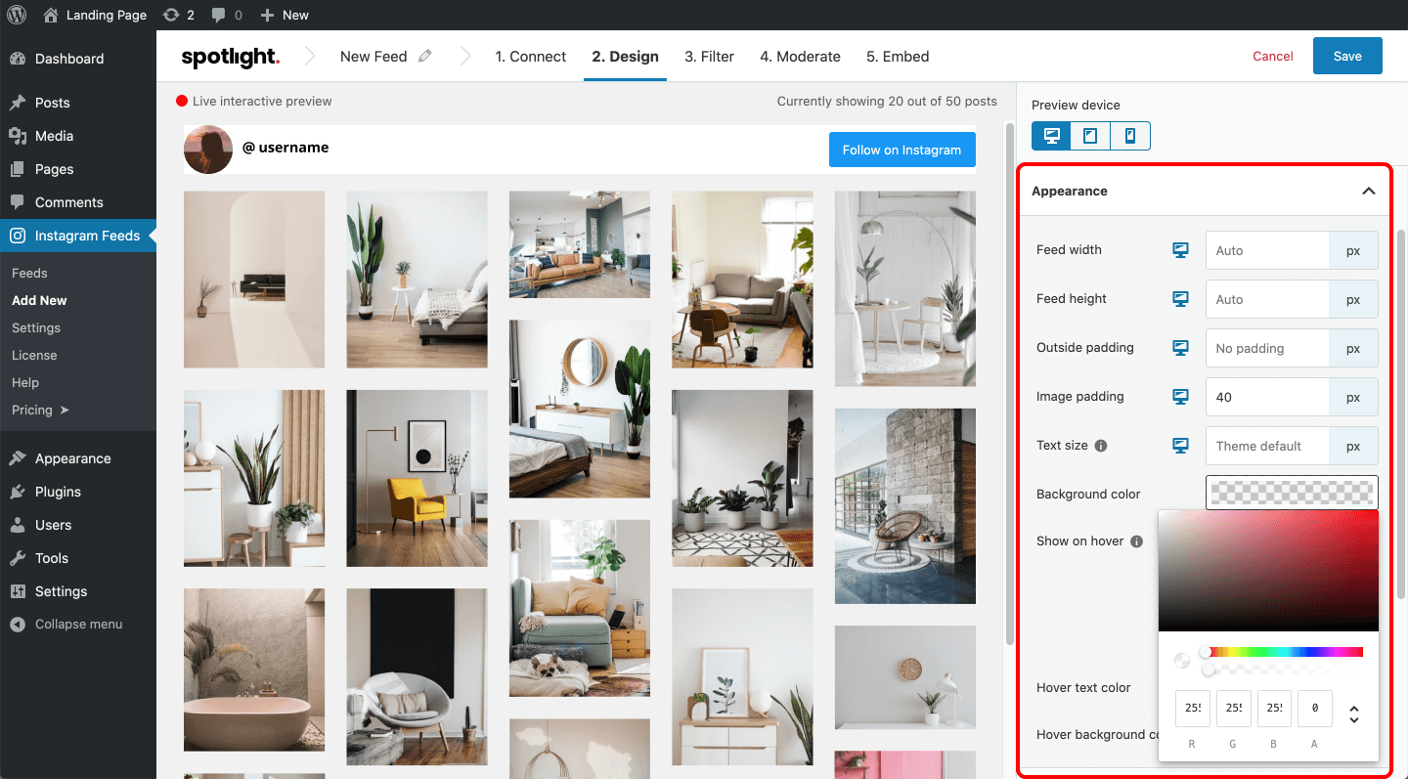Focus the Feed width field
This screenshot has width=1408, height=779.
[1267, 250]
